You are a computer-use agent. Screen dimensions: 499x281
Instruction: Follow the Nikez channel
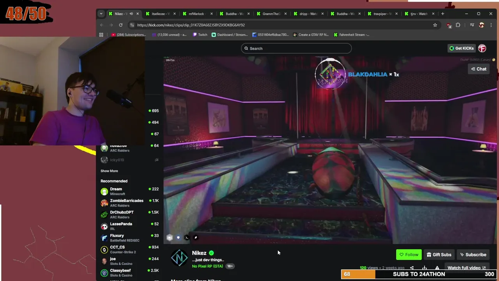(409, 254)
